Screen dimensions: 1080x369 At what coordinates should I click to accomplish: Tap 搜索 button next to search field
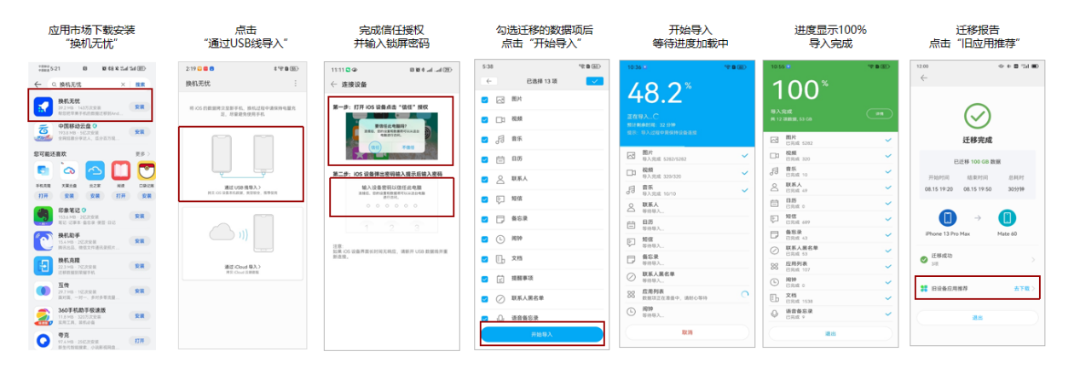point(140,84)
